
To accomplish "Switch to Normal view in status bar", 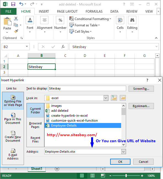I will click(82, 176).
